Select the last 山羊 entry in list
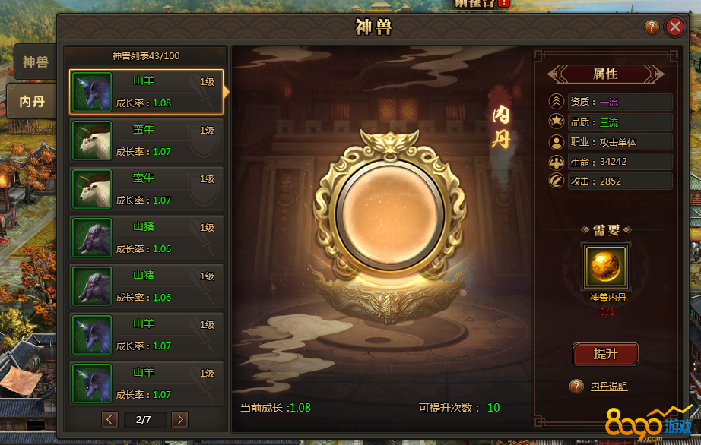Image resolution: width=701 pixels, height=445 pixels. (x=146, y=383)
